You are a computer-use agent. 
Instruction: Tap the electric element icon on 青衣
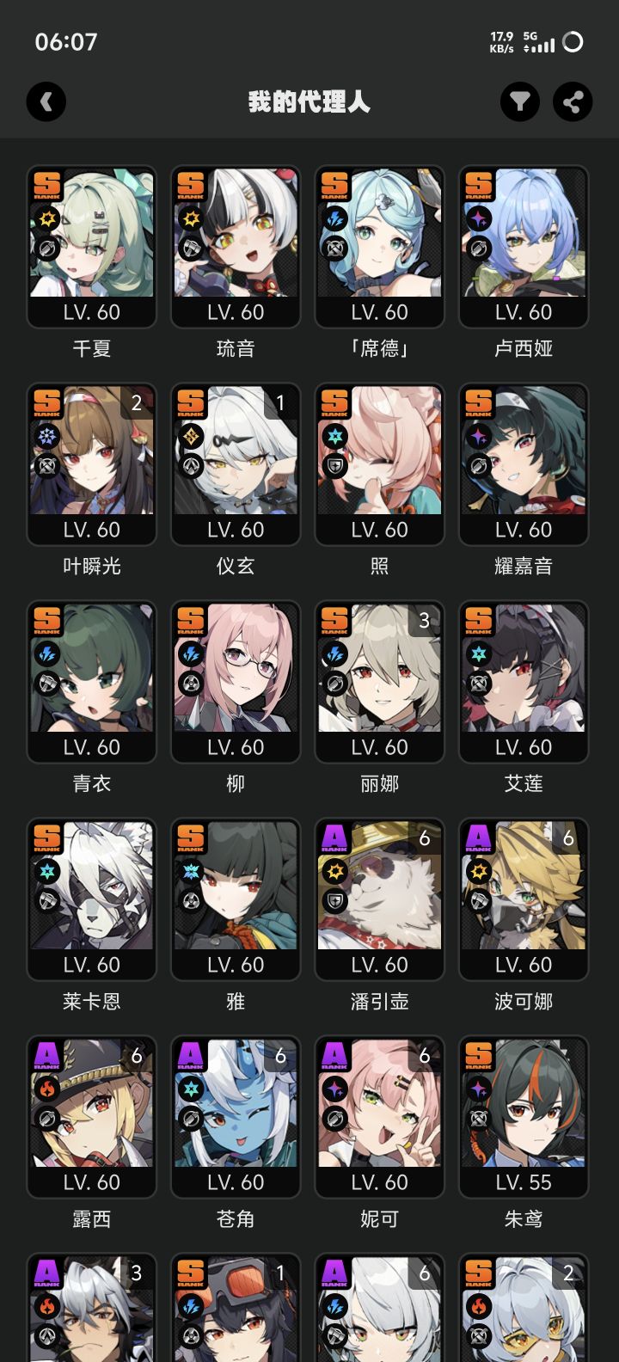[47, 655]
